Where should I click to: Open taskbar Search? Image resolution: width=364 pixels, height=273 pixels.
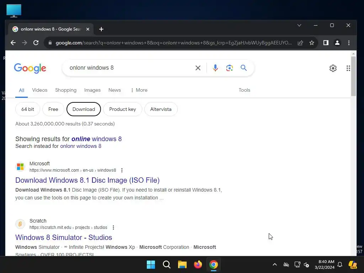[167, 264]
